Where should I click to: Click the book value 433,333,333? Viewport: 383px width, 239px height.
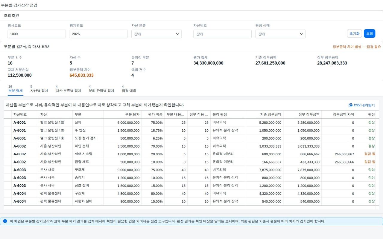[x=310, y=162]
